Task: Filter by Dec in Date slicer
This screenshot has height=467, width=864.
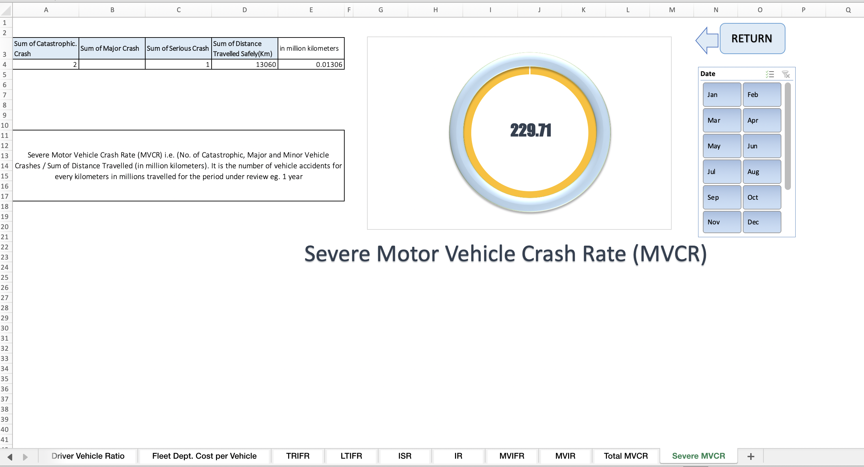Action: pyautogui.click(x=762, y=222)
